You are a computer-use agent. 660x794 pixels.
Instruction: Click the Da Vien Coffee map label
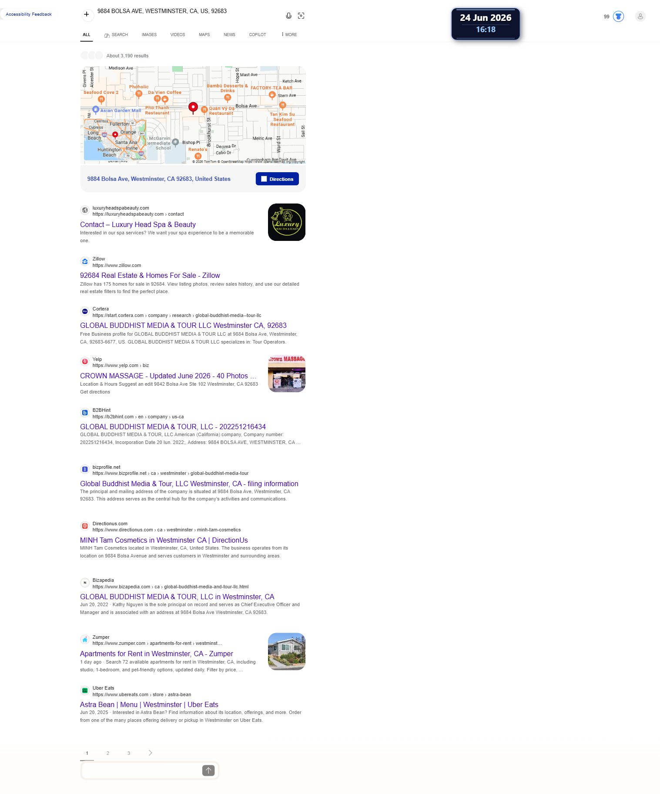(x=164, y=92)
